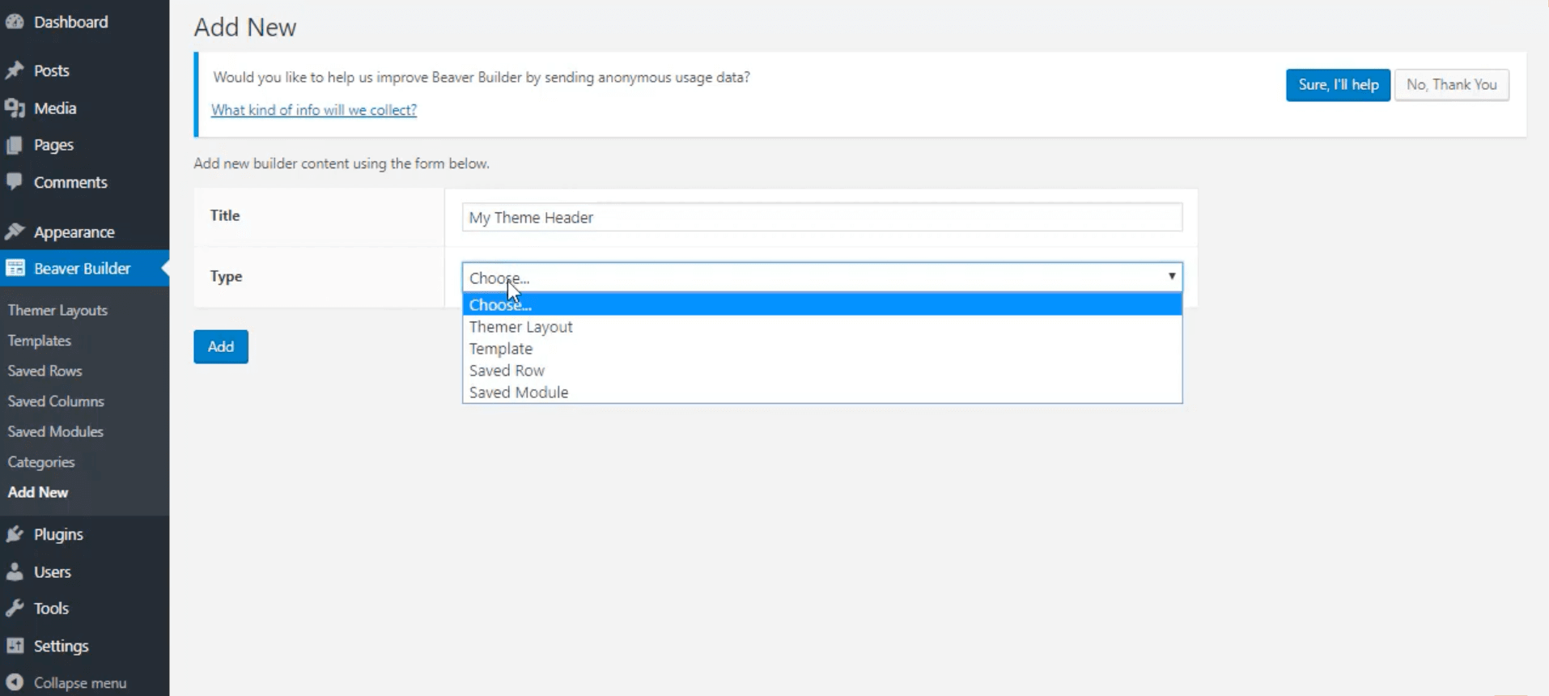Dismiss with No, Thank You button
This screenshot has height=696, width=1549.
click(1452, 85)
